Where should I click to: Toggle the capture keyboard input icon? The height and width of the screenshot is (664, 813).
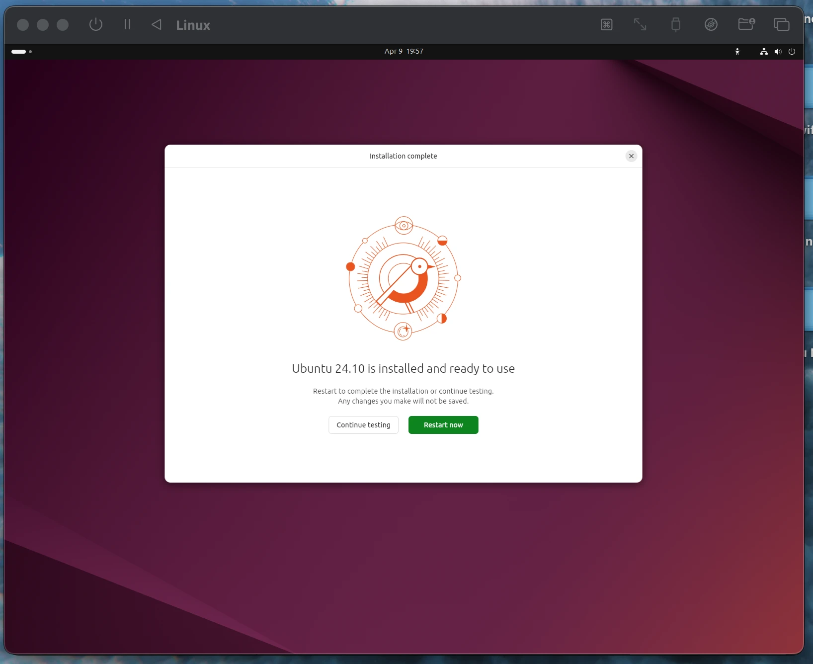click(607, 24)
